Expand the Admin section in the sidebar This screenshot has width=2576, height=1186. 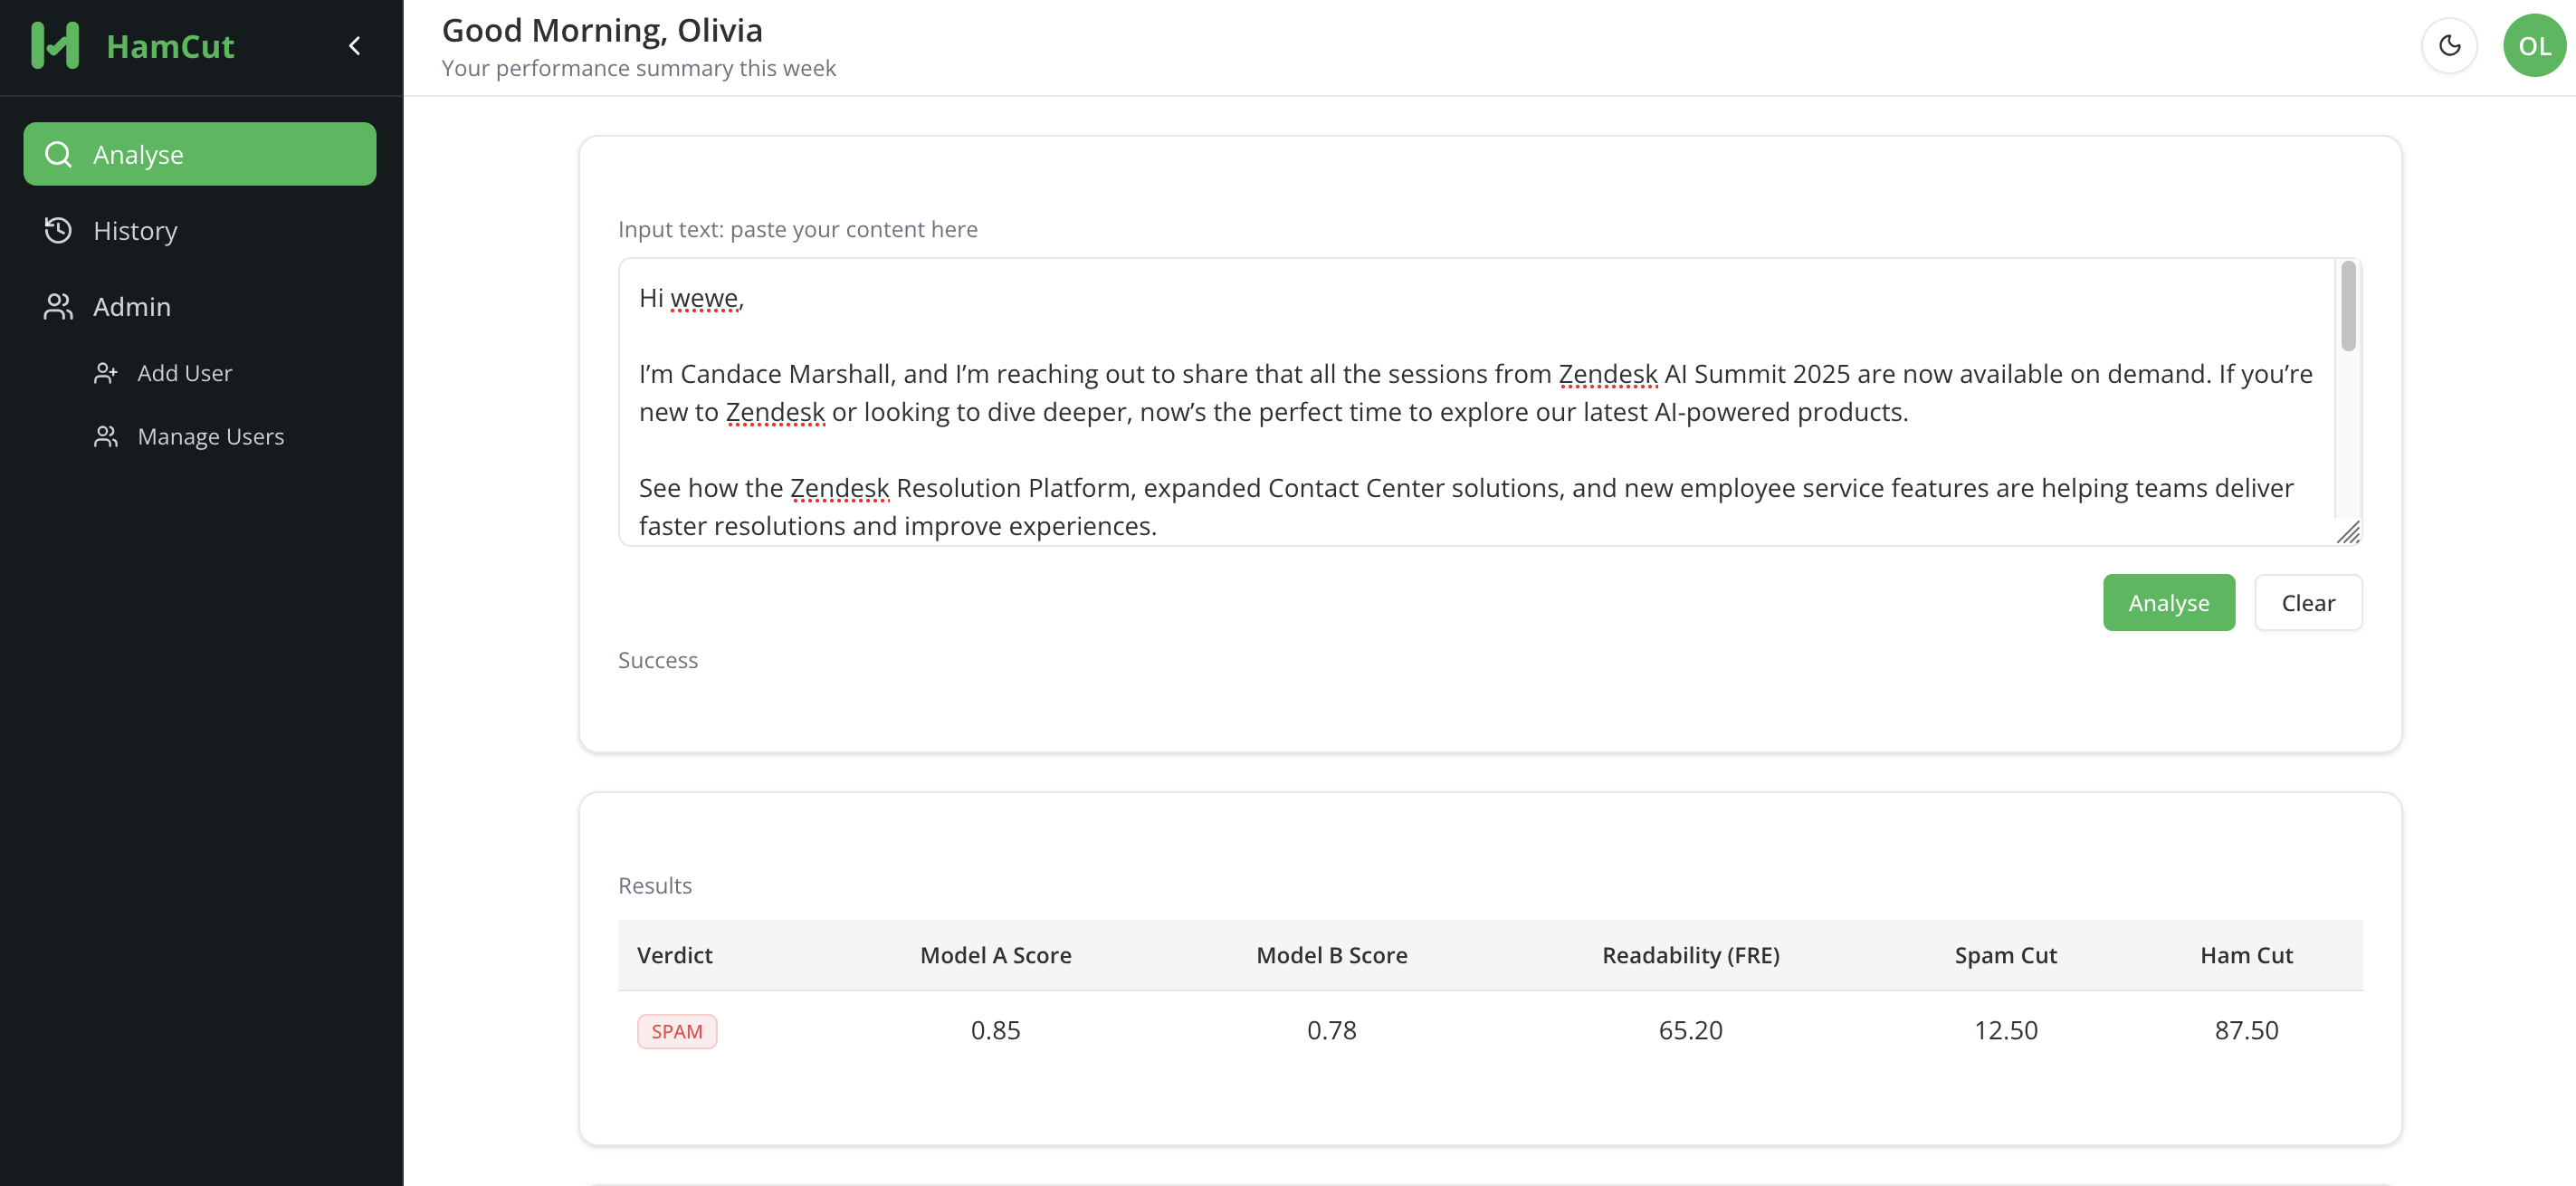(x=132, y=307)
